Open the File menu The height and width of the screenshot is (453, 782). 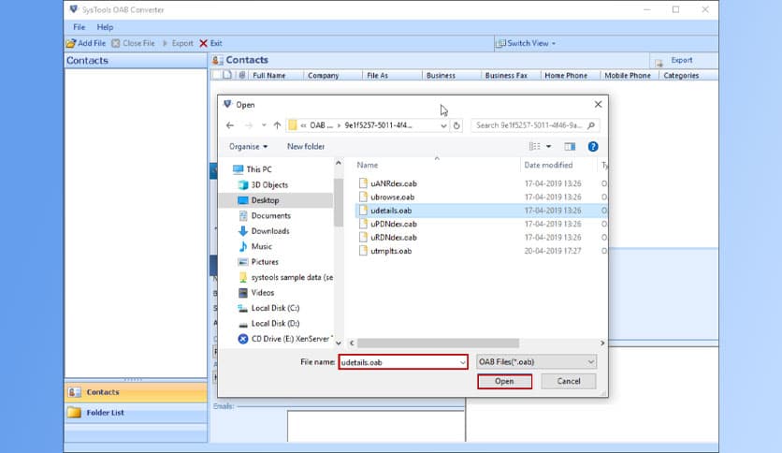[x=79, y=27]
